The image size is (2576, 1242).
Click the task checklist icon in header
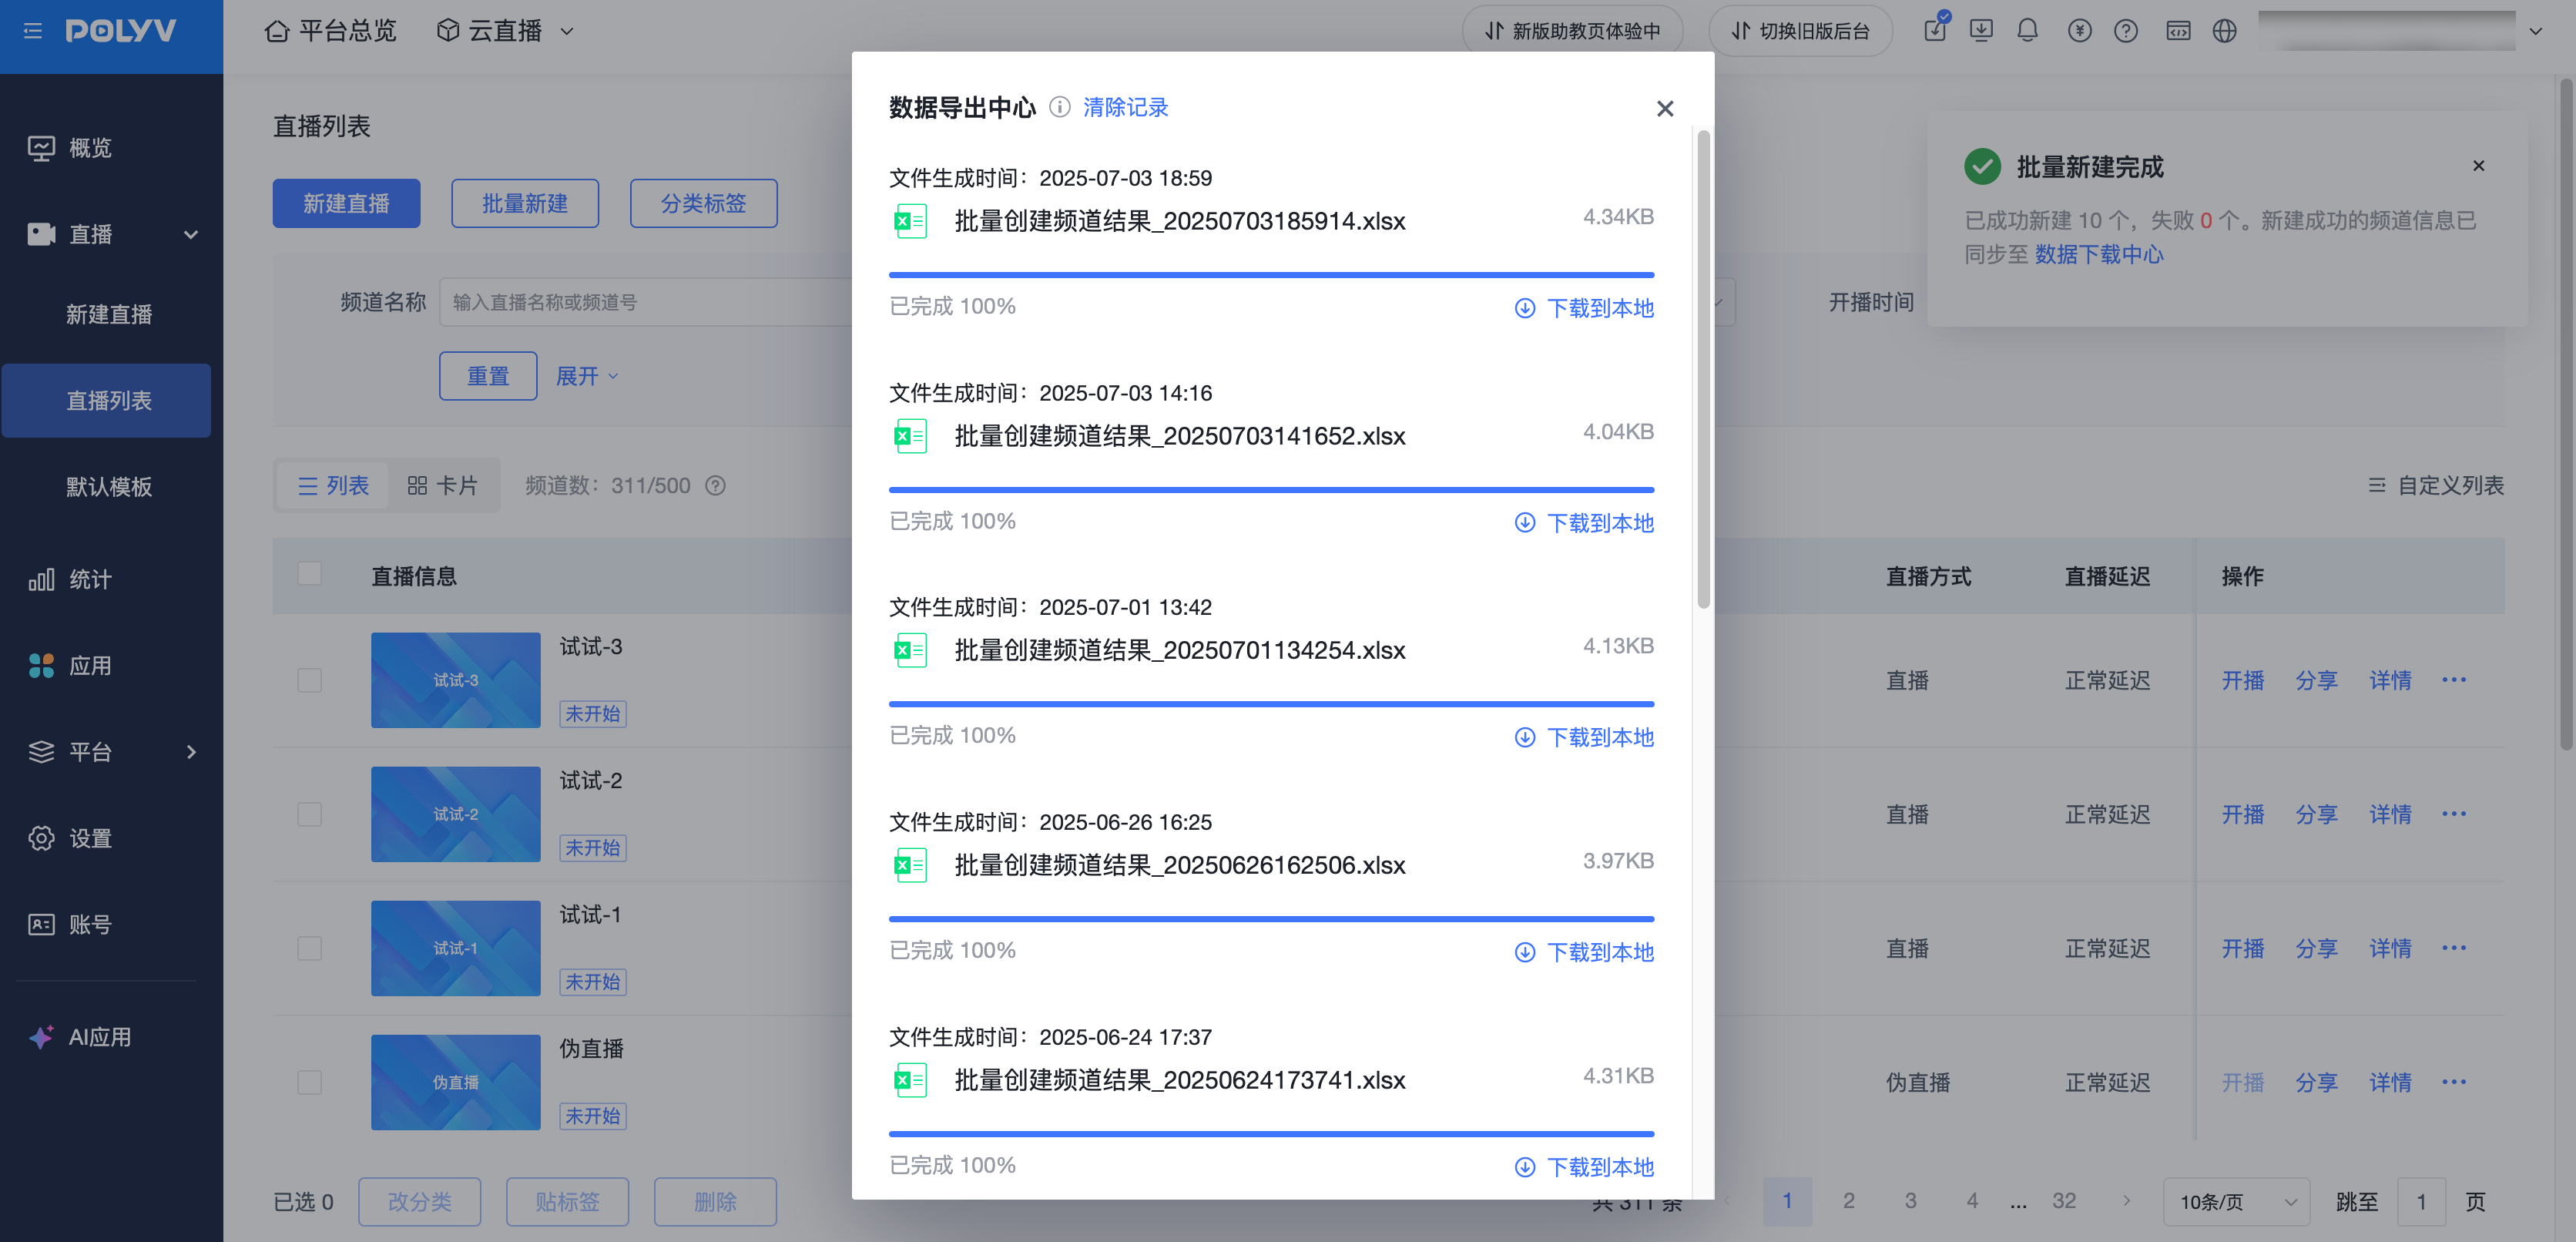click(1936, 28)
